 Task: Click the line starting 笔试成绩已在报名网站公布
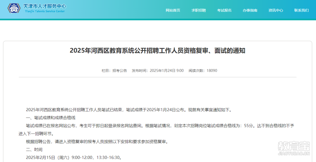coord(160,126)
